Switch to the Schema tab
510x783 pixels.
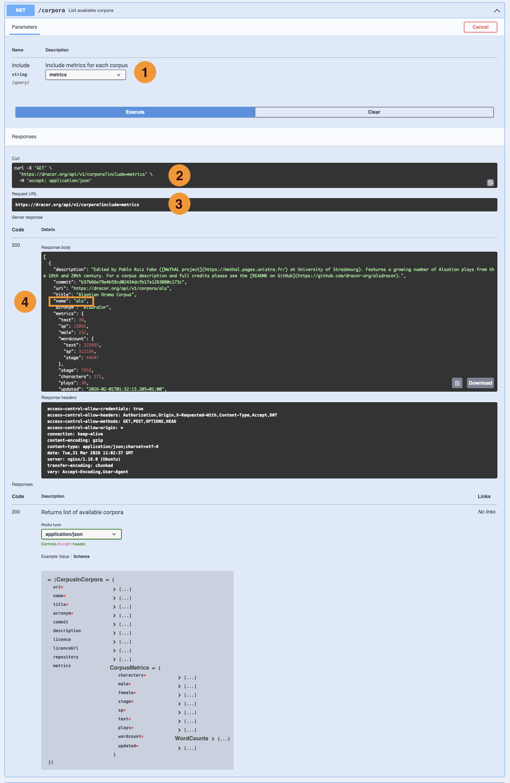[81, 557]
